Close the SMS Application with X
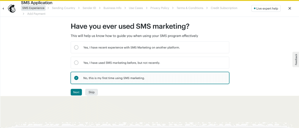 (290, 8)
